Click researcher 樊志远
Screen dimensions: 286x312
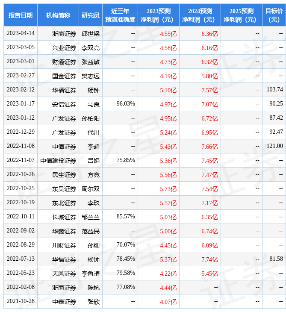tap(91, 76)
